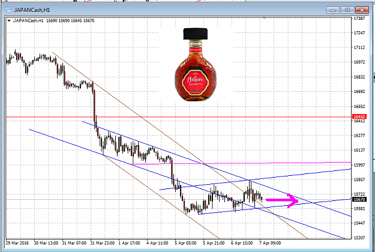This screenshot has height=252, width=375.
Task: Click the 16412 price scale value
Action: point(359,121)
